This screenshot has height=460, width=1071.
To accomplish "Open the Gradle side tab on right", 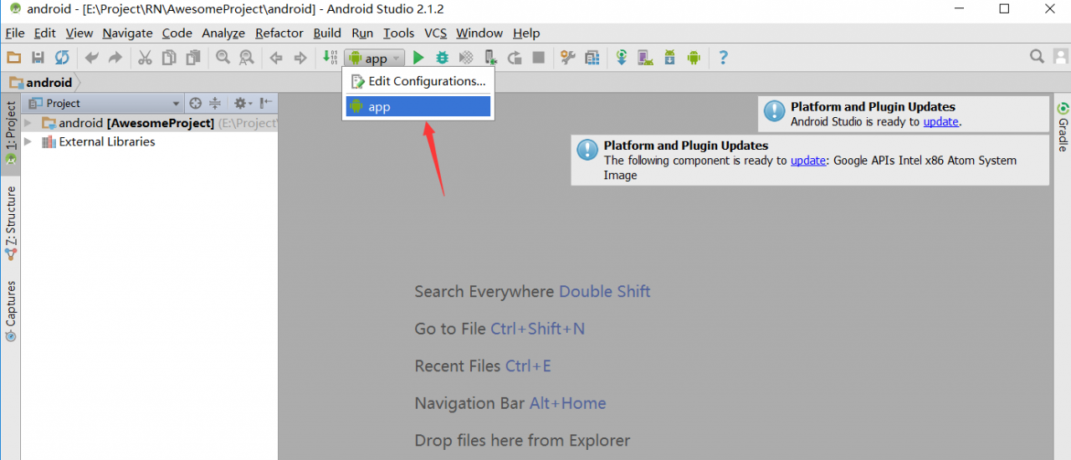I will tap(1063, 127).
